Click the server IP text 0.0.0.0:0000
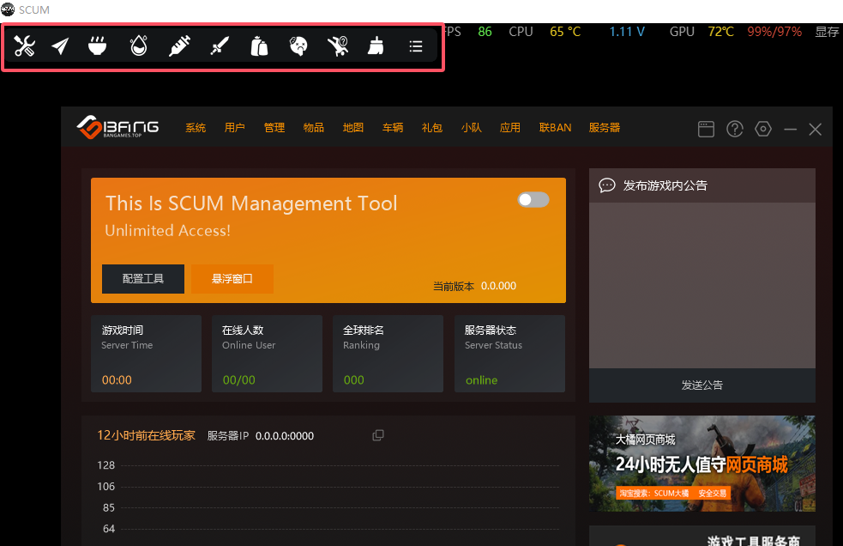This screenshot has width=843, height=546. tap(285, 435)
